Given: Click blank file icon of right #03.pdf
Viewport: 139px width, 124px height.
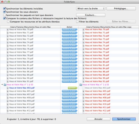Looking at the screenshot, I should (x=83, y=88).
